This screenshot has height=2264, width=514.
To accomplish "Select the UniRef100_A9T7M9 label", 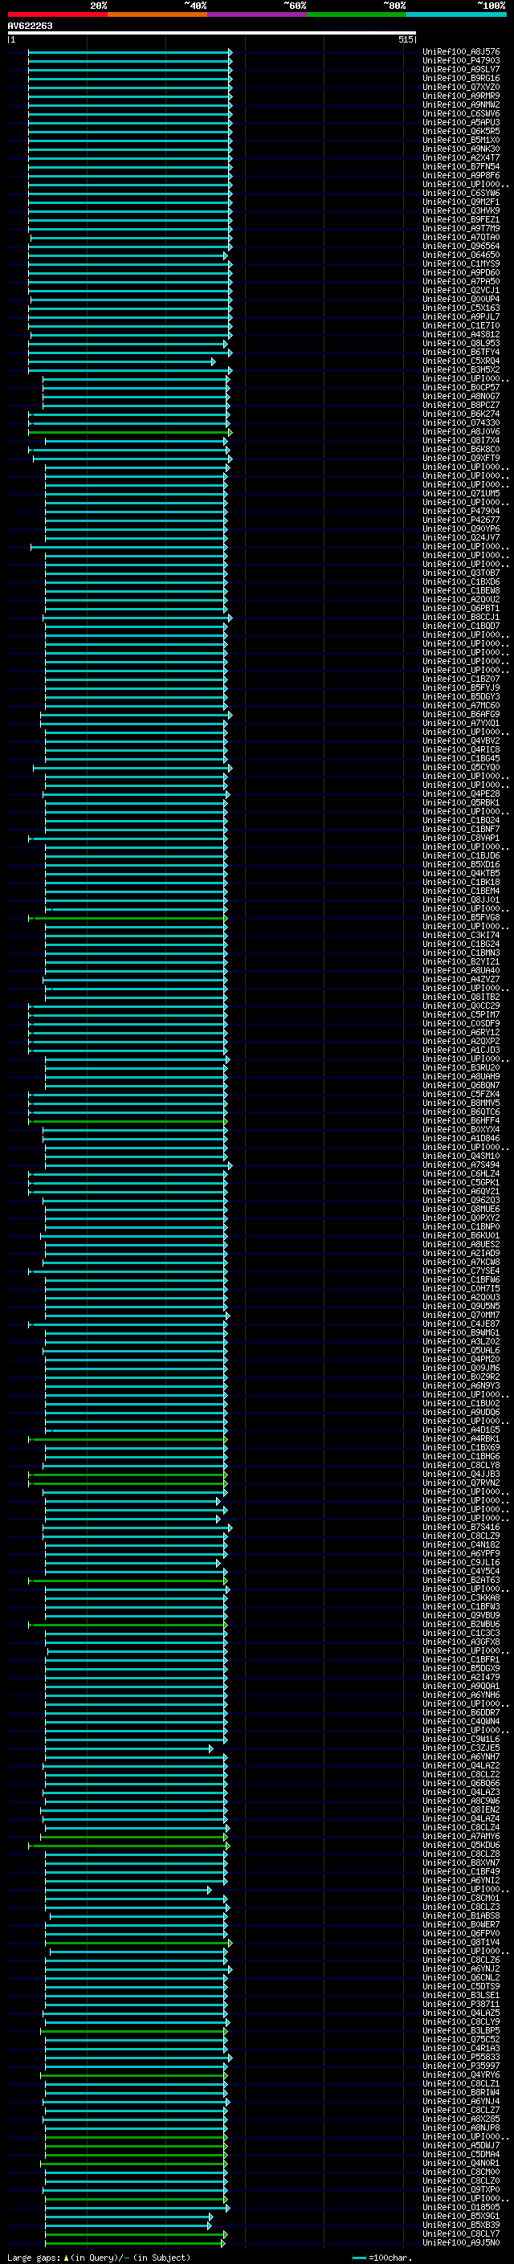I will point(461,229).
